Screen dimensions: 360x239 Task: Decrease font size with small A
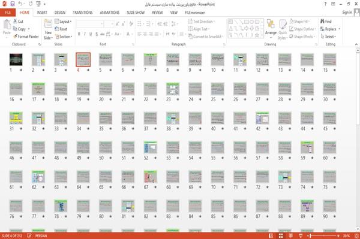(x=124, y=24)
